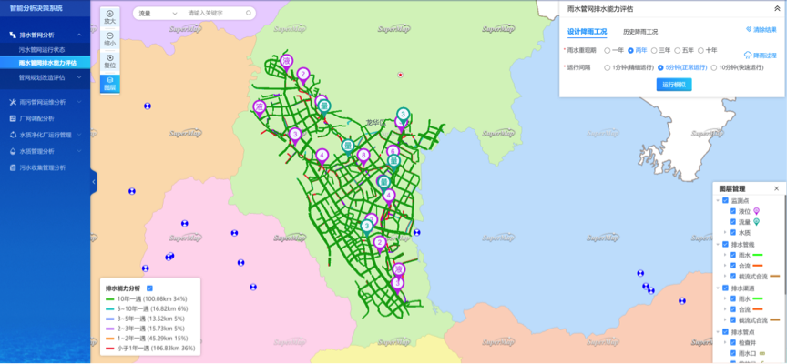This screenshot has width=787, height=364.
Task: Select the 五年 return period option
Action: (679, 50)
